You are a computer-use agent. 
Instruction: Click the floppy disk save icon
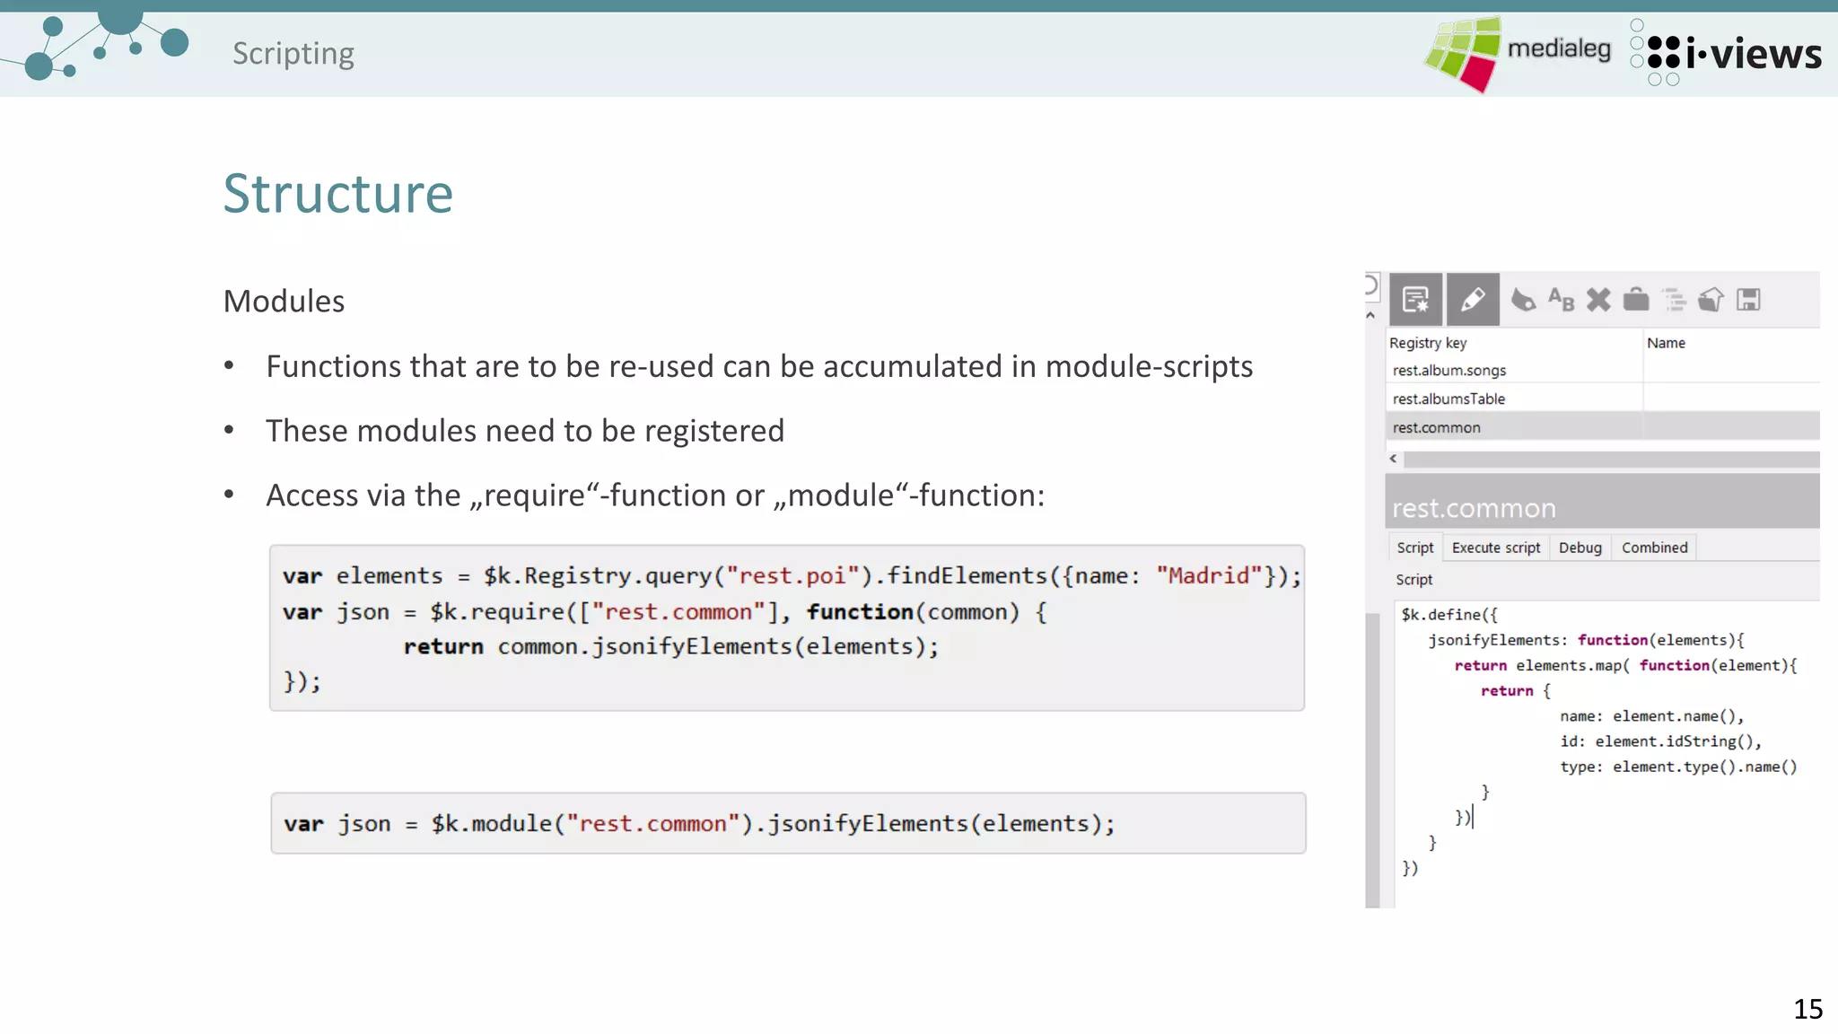tap(1748, 299)
